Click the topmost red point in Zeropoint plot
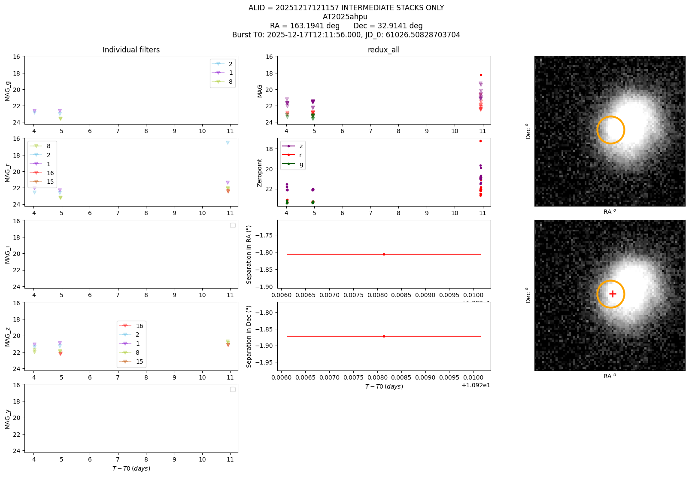This screenshot has height=477, width=689. coord(480,141)
